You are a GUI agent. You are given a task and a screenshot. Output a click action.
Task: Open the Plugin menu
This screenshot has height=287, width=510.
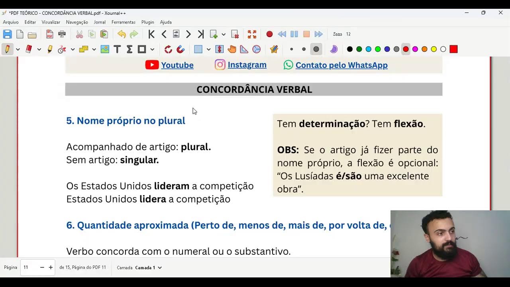click(x=148, y=22)
